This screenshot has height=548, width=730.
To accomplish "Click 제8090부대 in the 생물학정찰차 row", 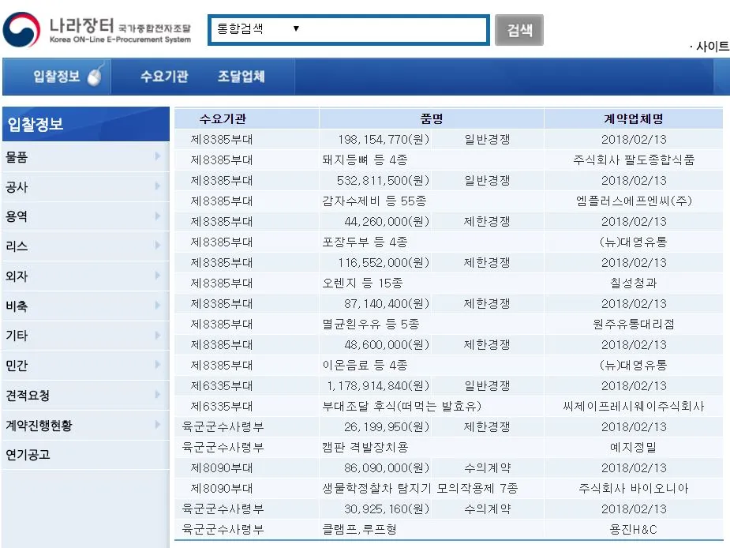I will (x=222, y=488).
